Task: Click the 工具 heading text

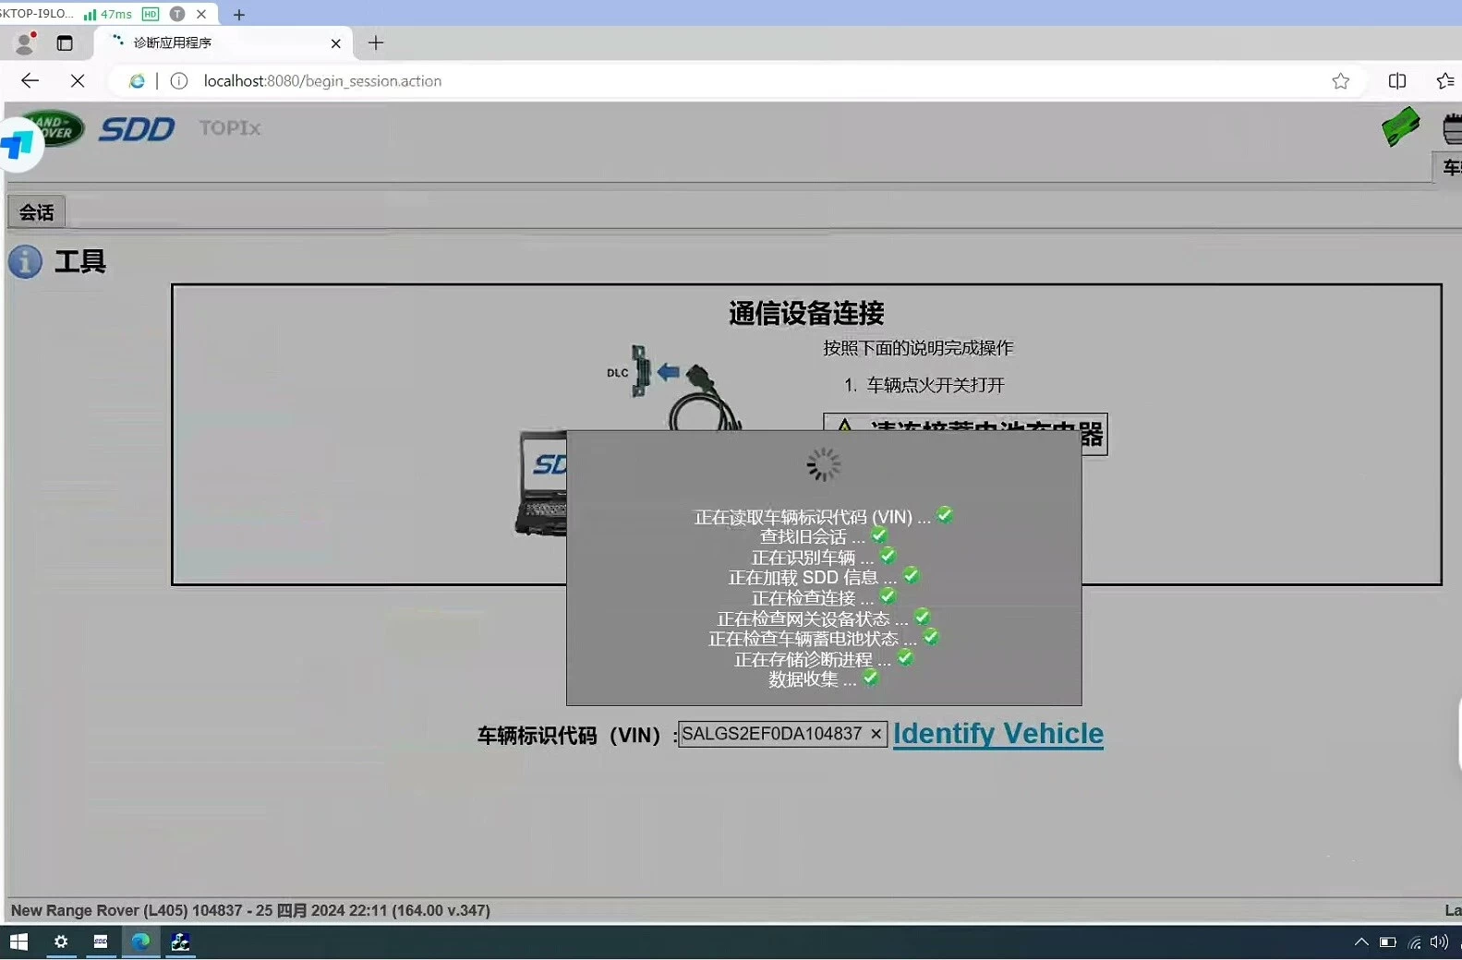Action: (80, 262)
